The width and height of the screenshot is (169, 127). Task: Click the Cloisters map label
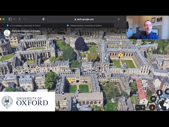pyautogui.click(x=62, y=31)
